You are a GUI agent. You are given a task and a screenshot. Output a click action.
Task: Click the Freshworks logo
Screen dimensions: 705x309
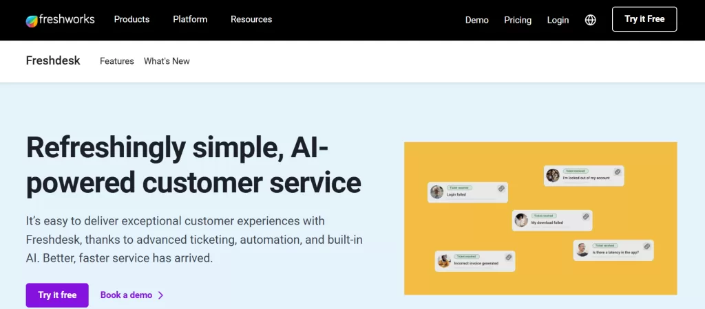pos(60,20)
